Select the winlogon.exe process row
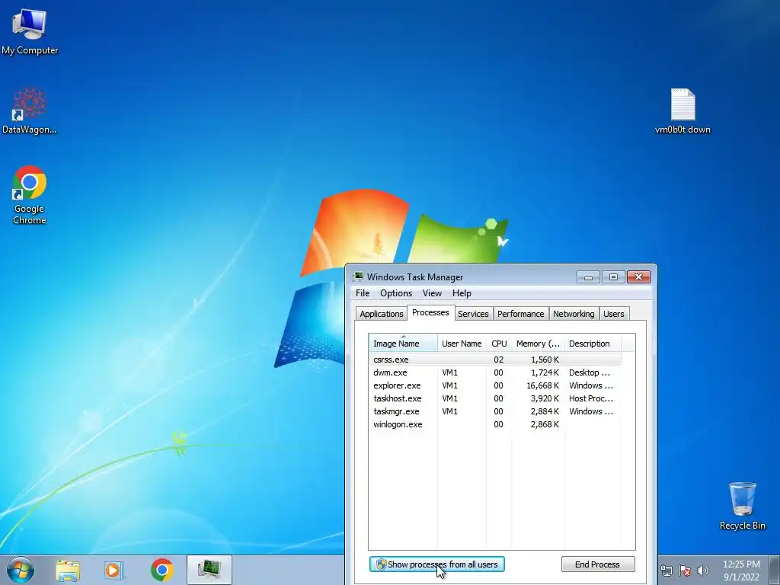 pyautogui.click(x=495, y=424)
